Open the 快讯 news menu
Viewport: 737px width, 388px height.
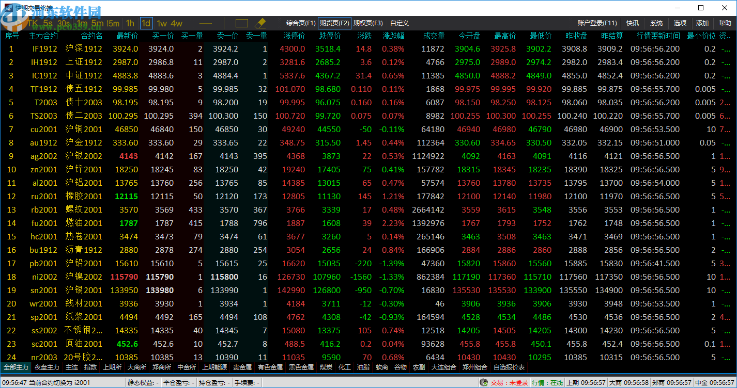tap(633, 23)
